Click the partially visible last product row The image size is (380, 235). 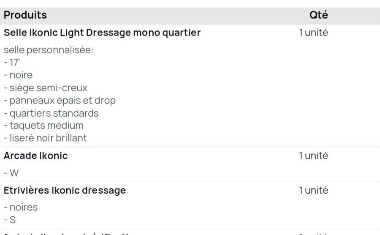190,233
